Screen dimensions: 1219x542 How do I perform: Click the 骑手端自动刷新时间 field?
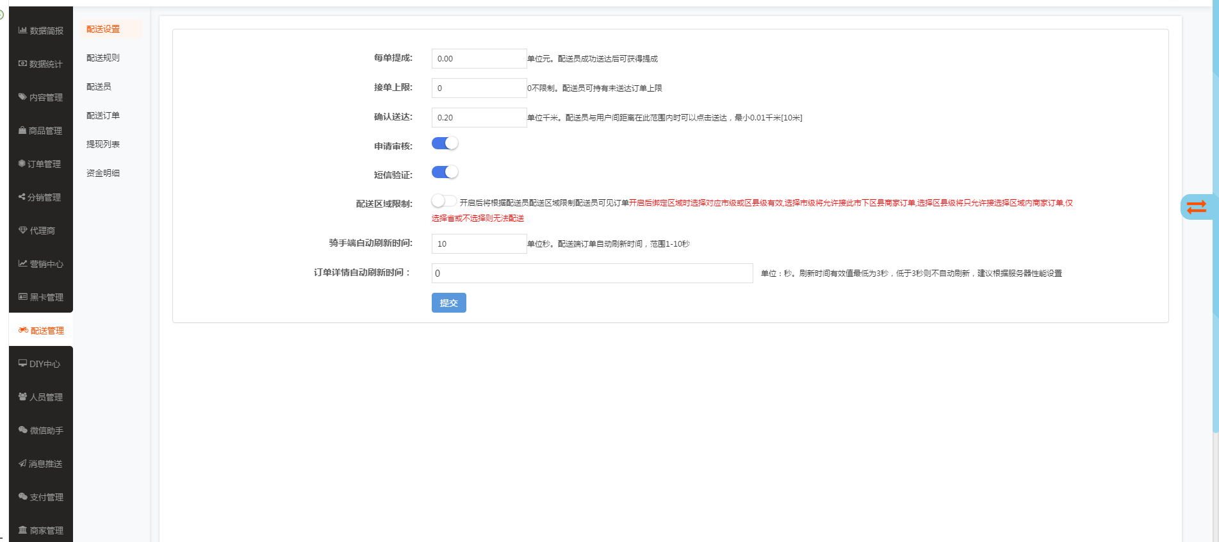(479, 244)
